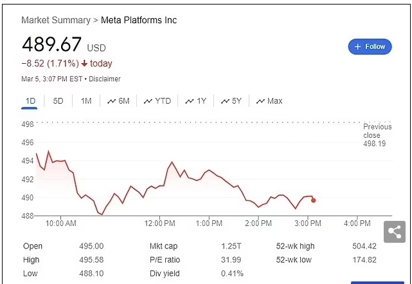This screenshot has width=412, height=284.
Task: Show the 1M price chart
Action: click(86, 101)
